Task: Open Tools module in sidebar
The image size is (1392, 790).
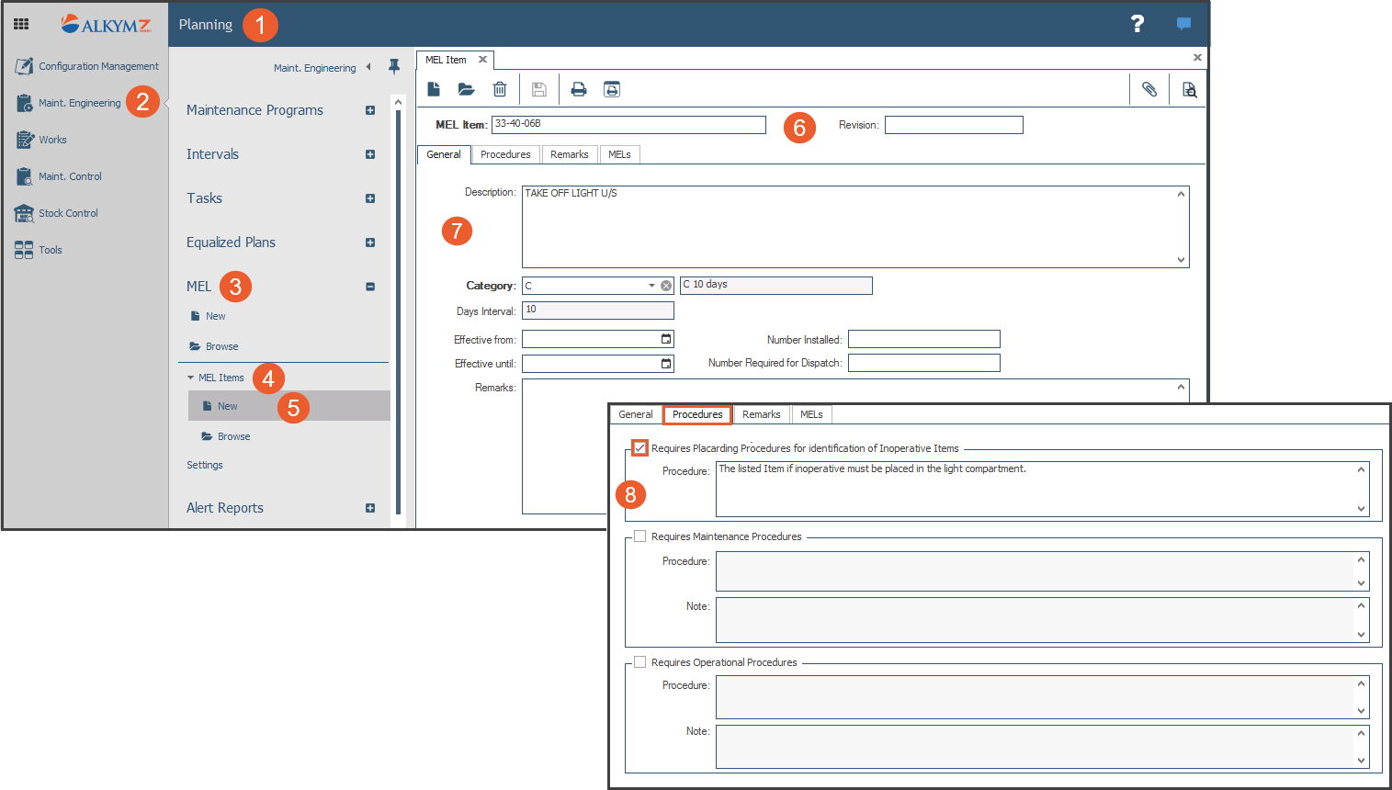Action: [39, 250]
